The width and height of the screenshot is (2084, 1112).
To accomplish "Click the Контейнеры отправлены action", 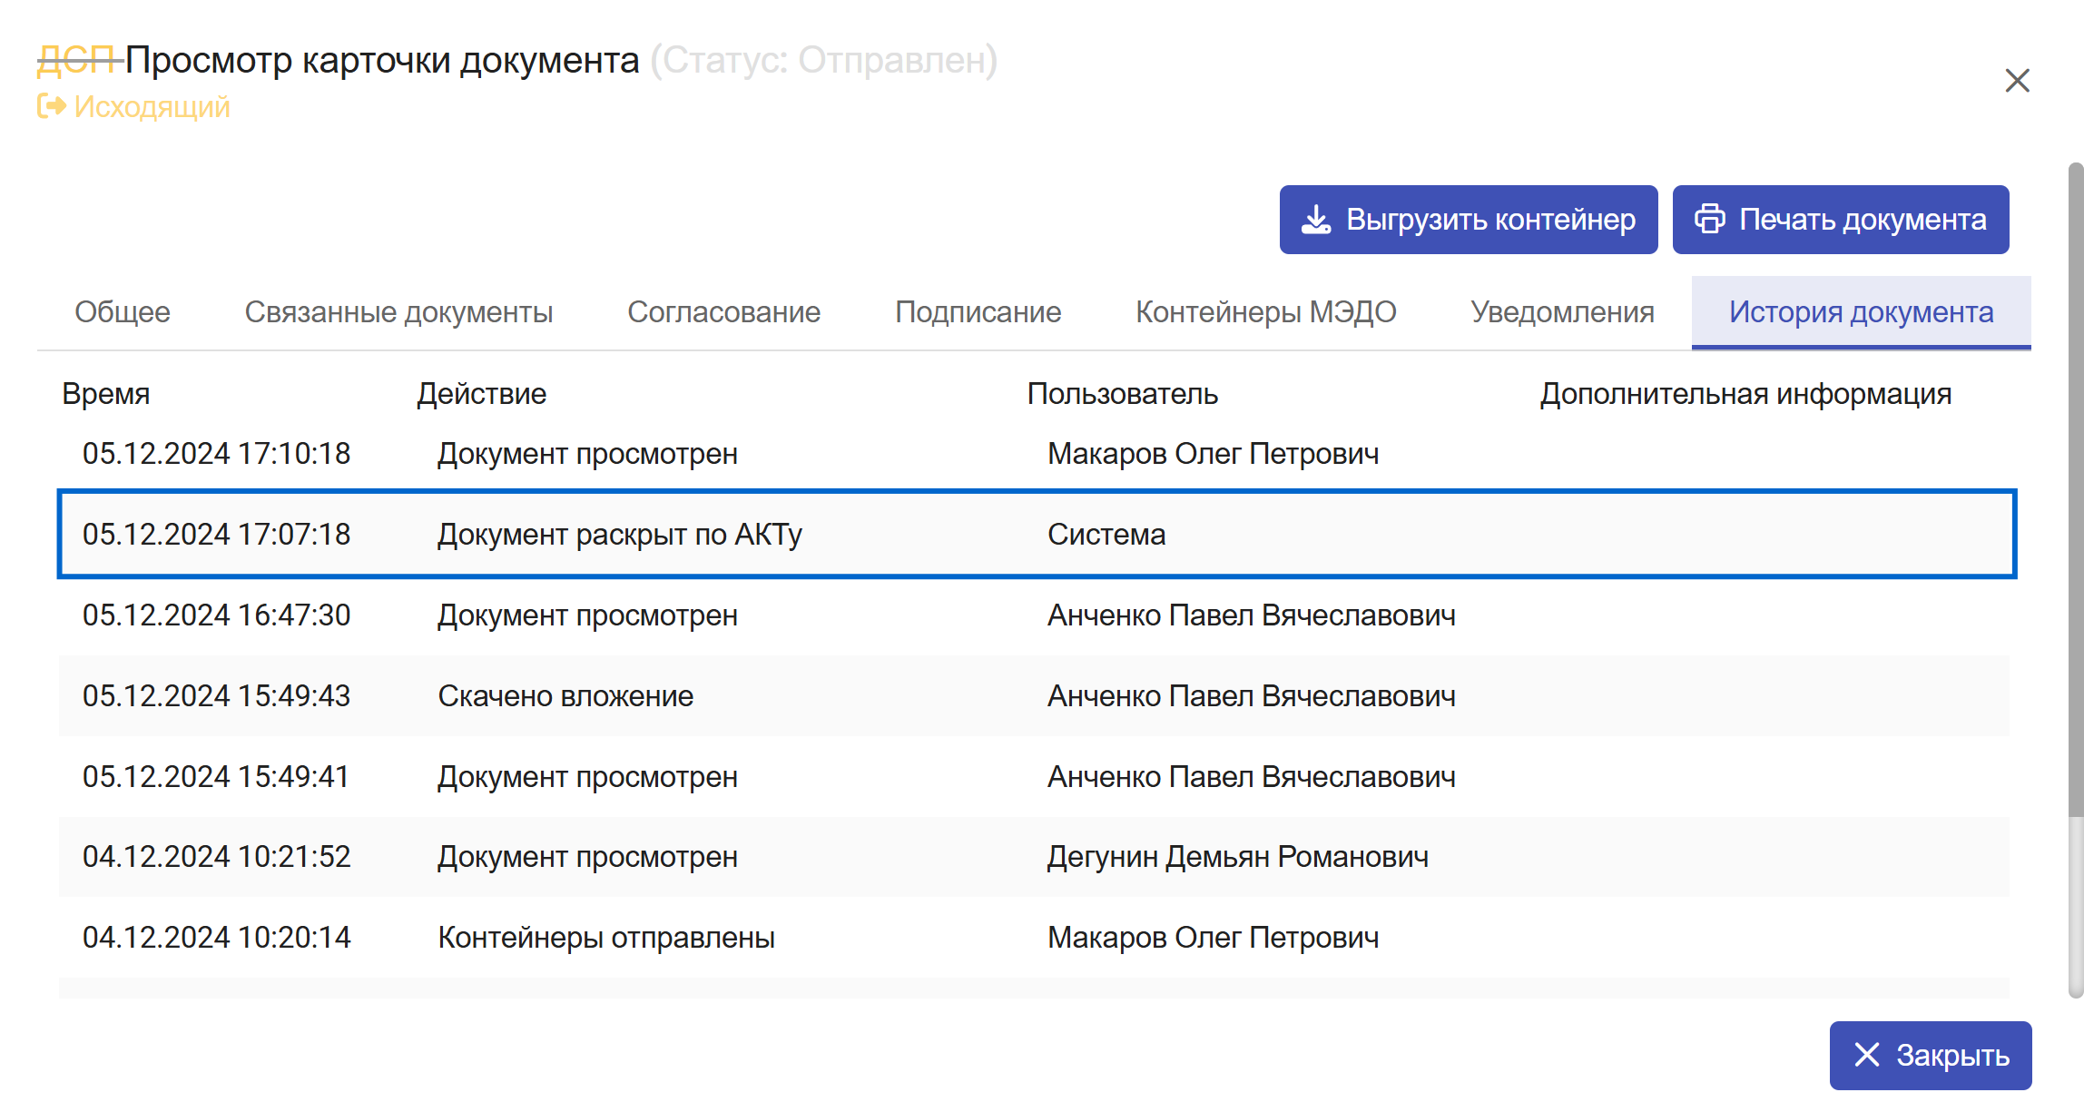I will click(606, 938).
